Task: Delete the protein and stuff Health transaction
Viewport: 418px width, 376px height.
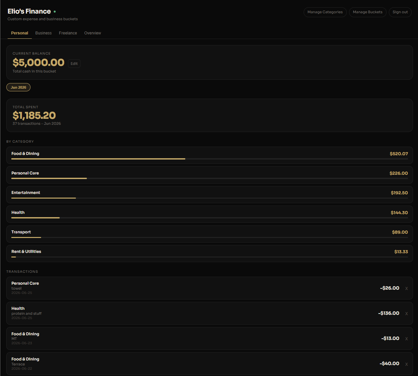Action: point(406,313)
